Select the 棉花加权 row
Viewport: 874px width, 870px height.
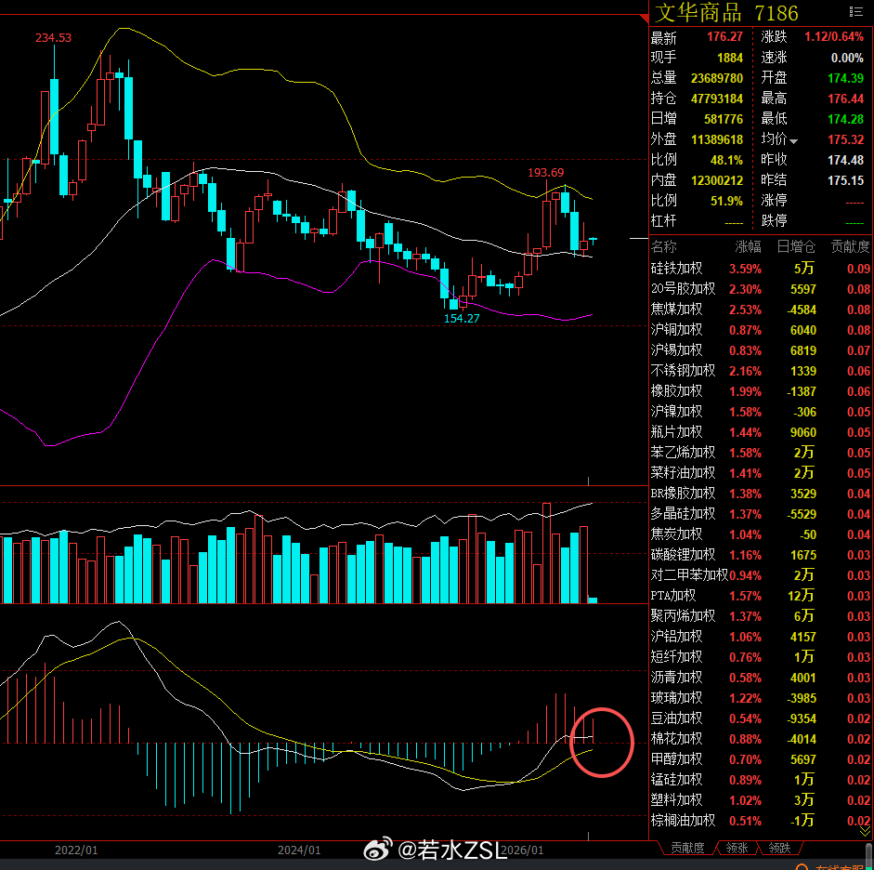tap(761, 739)
